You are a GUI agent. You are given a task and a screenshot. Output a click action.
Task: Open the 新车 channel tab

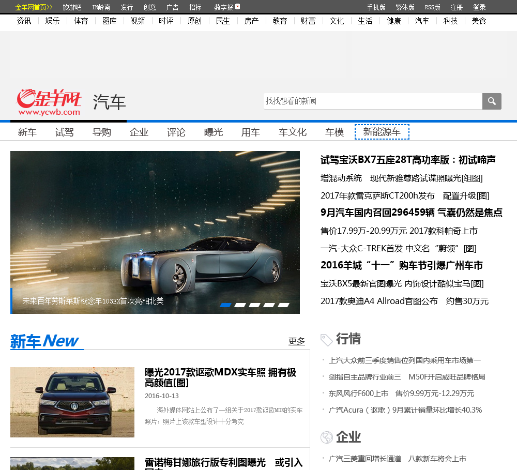[x=27, y=132]
